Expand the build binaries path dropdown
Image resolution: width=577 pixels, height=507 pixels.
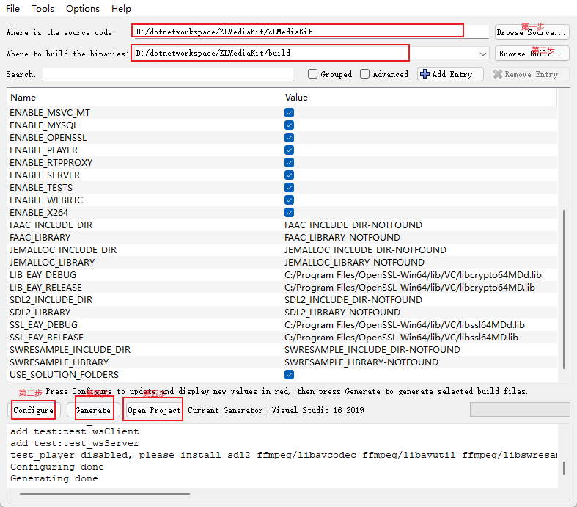pos(483,54)
